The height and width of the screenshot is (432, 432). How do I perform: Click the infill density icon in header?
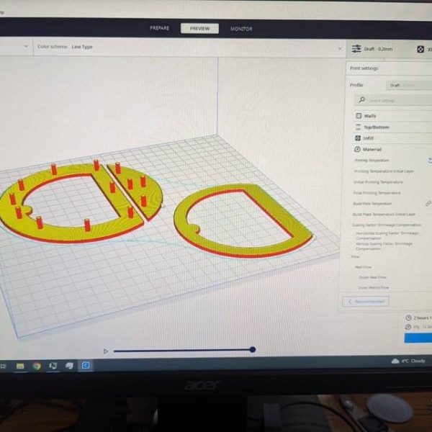420,49
